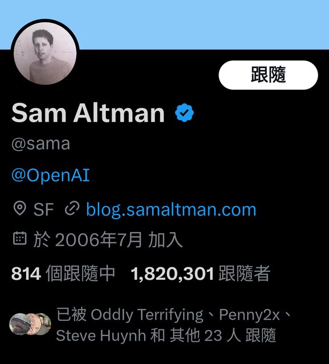Click the penny coin follower avatar
329x364 pixels.
(32, 324)
